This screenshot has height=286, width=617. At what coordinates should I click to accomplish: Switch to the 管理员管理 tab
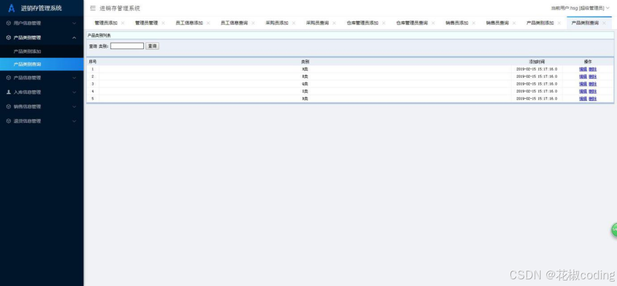pyautogui.click(x=146, y=23)
